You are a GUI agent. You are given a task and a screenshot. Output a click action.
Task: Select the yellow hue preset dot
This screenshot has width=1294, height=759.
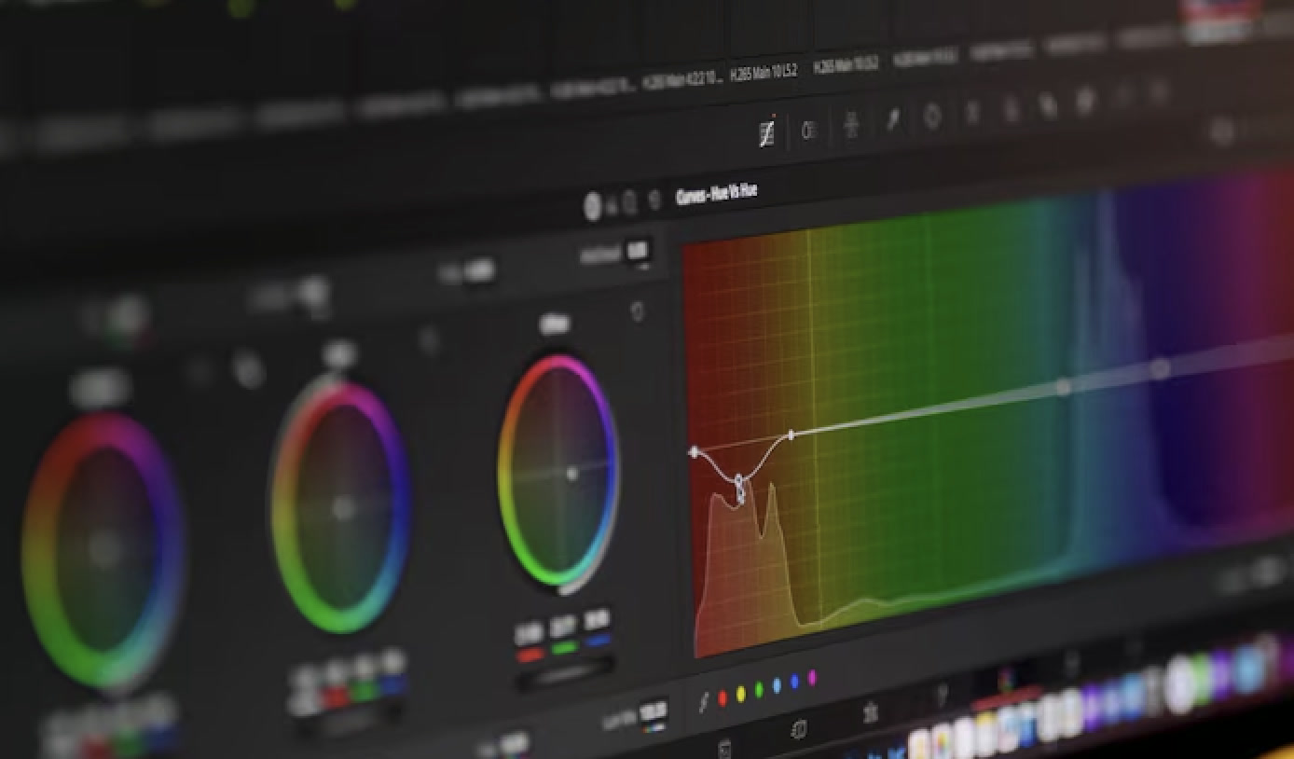[x=741, y=693]
